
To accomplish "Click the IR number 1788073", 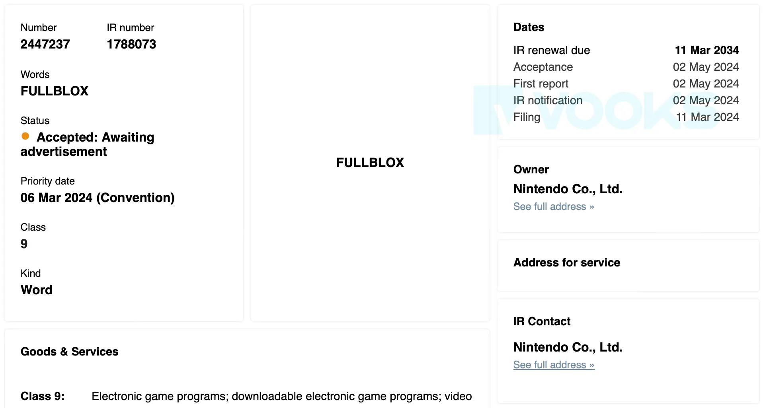I will [x=131, y=44].
